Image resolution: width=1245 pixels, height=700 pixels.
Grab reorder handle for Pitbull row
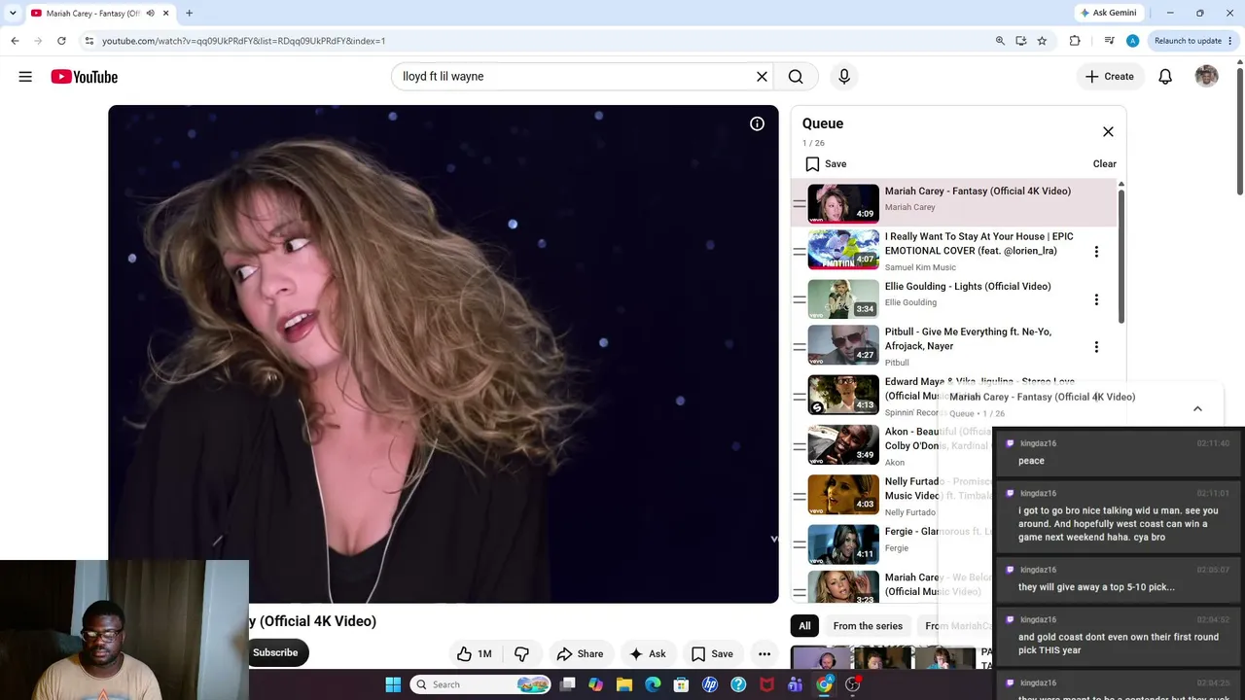800,347
